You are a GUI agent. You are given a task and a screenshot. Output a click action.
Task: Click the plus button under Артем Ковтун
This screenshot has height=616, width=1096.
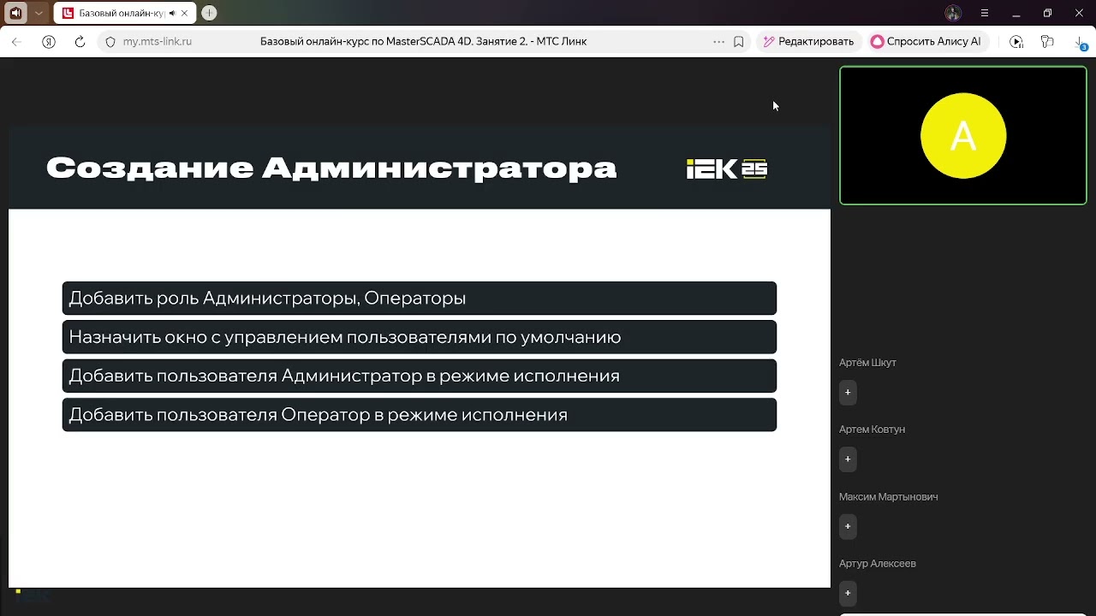click(x=848, y=459)
